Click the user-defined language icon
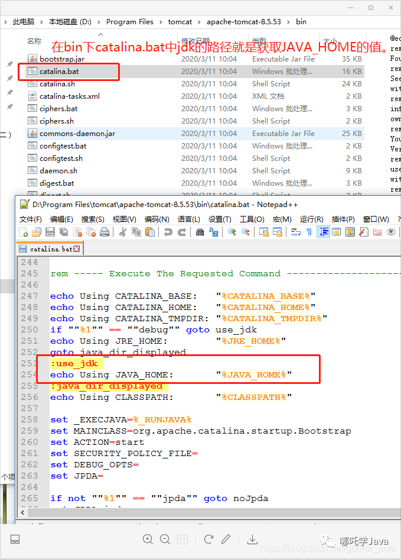 (336, 232)
